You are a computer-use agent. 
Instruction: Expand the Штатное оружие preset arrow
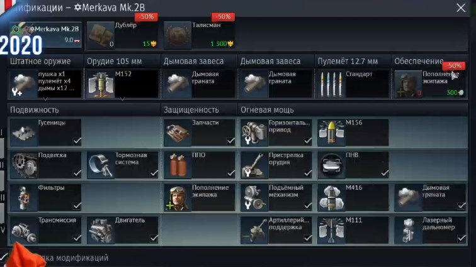[45, 99]
